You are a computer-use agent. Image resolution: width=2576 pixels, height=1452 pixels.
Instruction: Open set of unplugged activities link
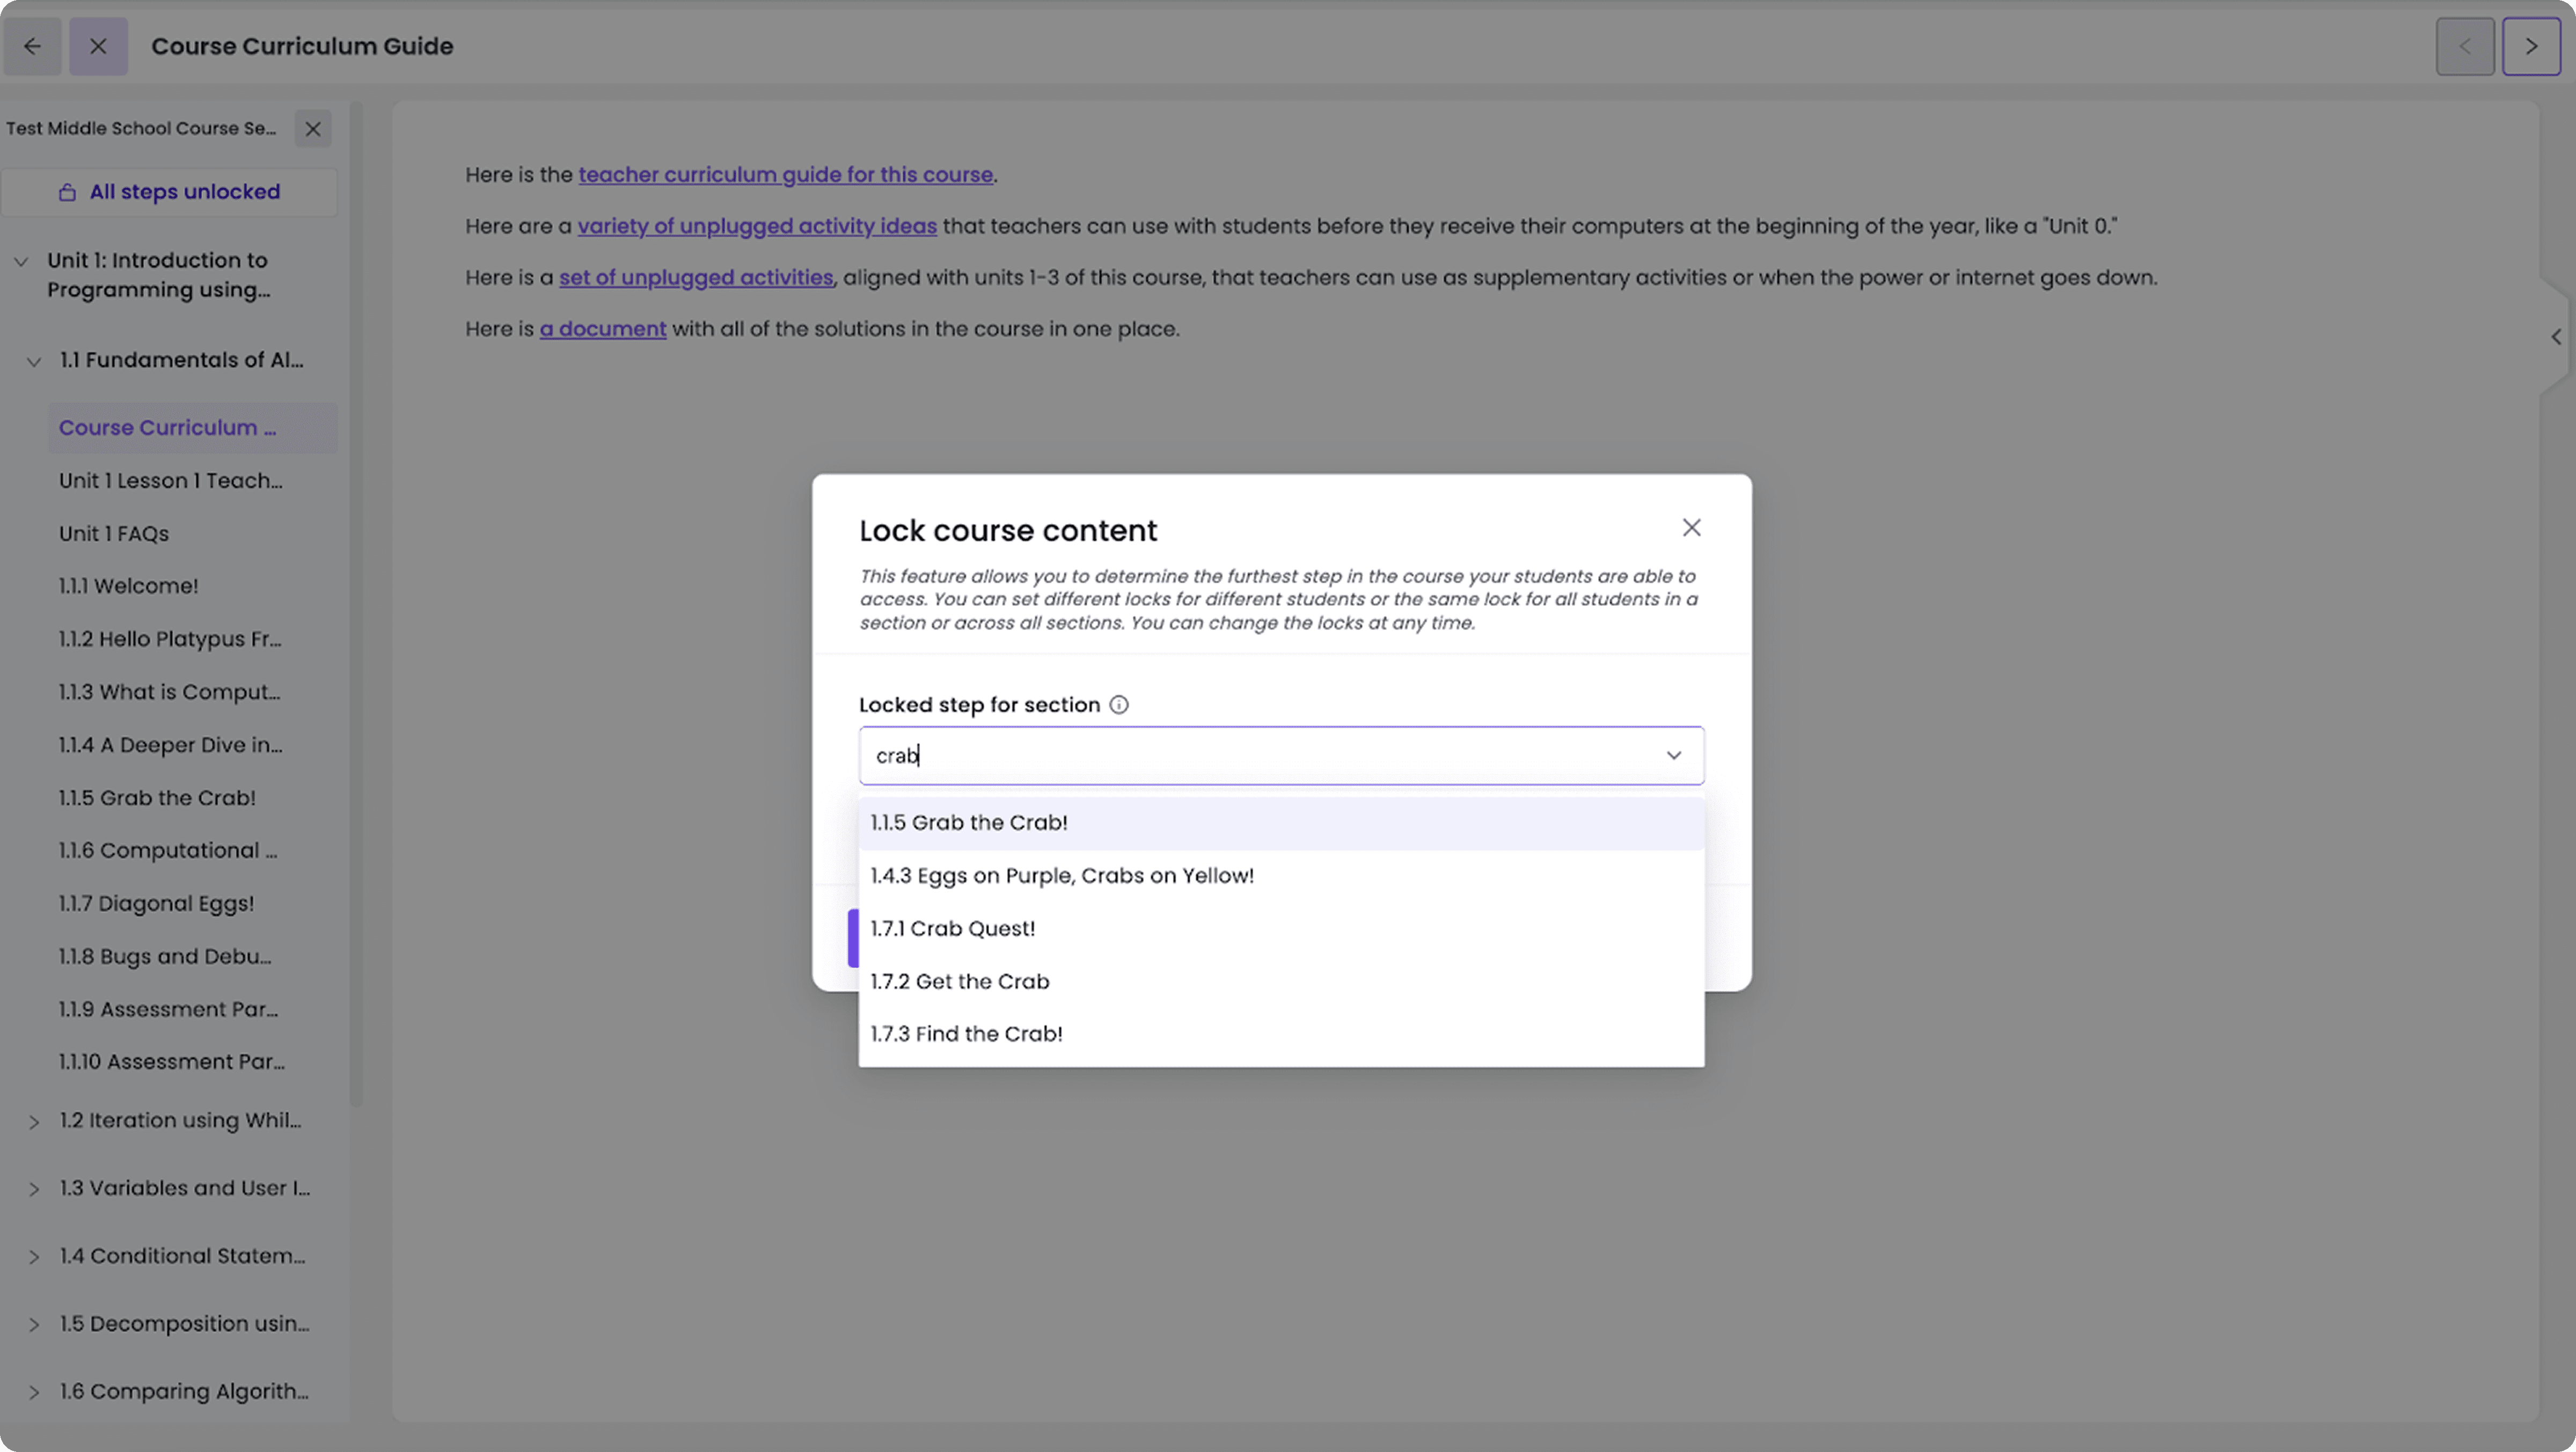[x=695, y=278]
